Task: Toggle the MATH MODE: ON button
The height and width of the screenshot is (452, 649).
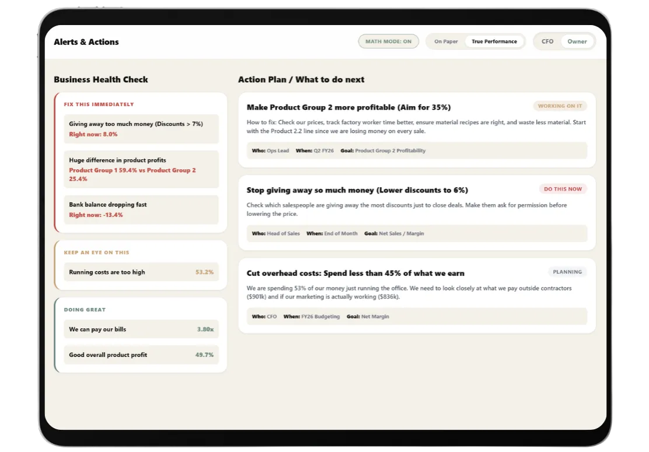Action: tap(388, 41)
